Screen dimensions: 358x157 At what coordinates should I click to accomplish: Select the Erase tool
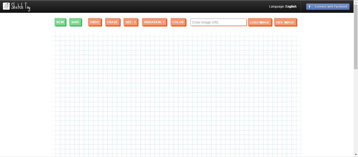click(x=112, y=22)
